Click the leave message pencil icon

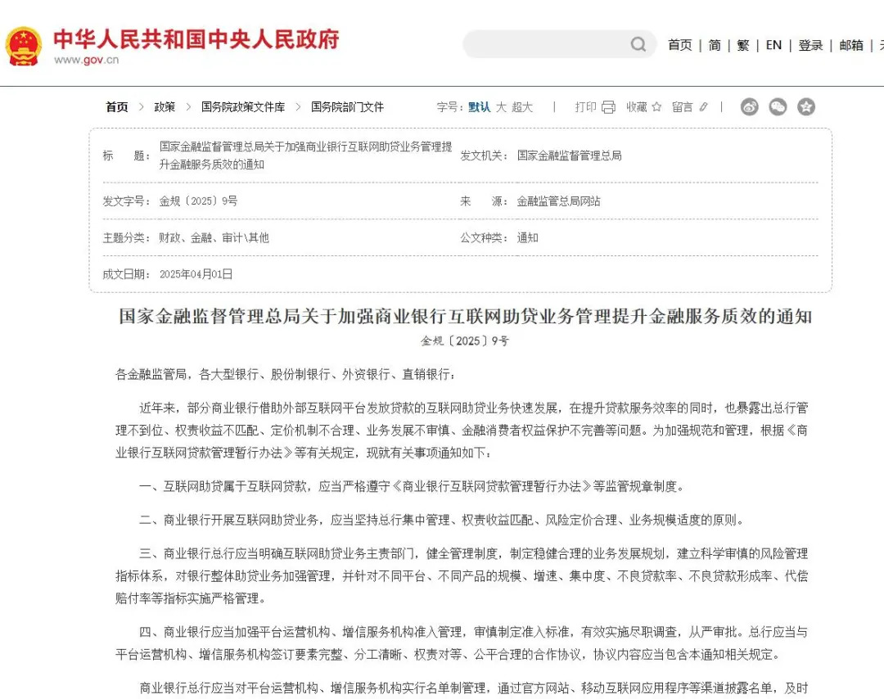click(703, 107)
